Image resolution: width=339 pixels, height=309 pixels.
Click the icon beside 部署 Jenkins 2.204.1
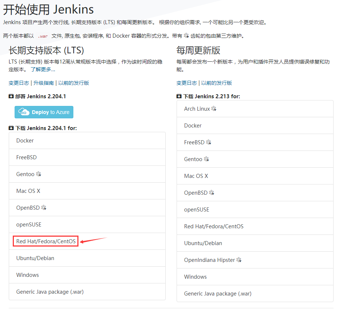pyautogui.click(x=11, y=96)
